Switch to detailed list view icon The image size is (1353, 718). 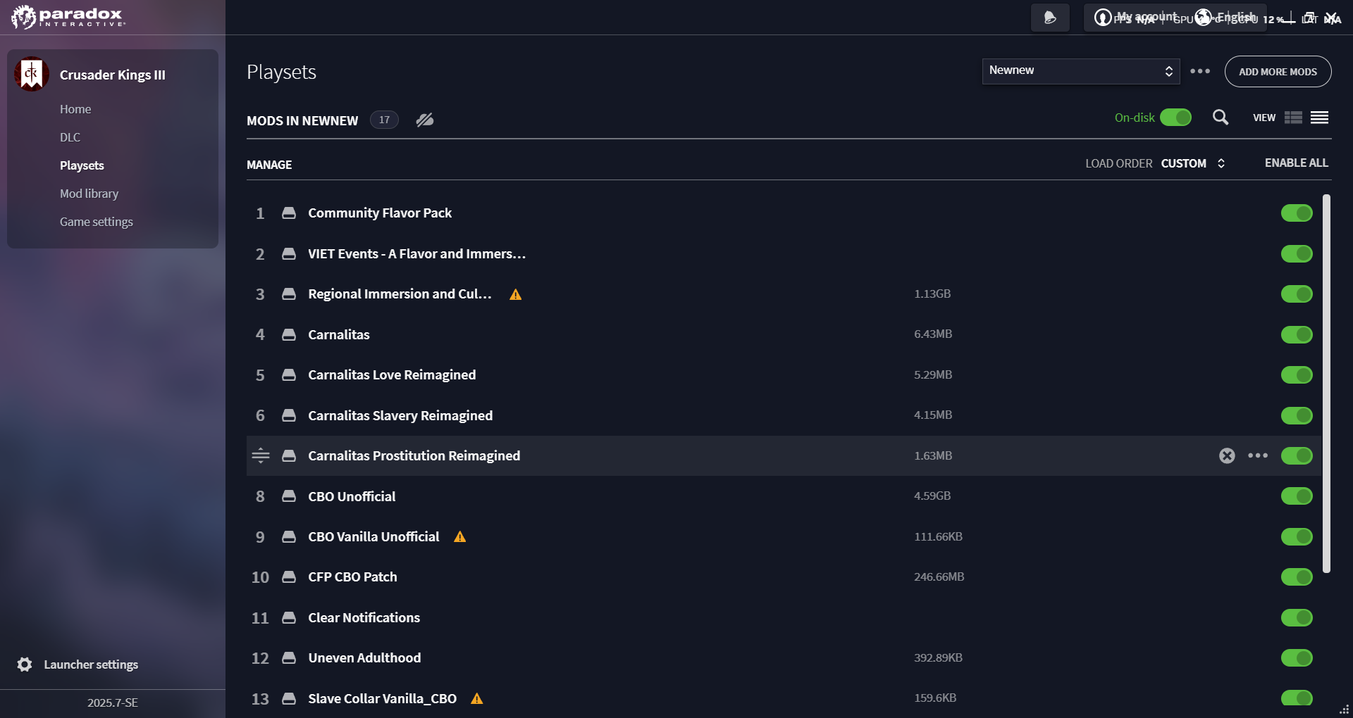click(1293, 118)
